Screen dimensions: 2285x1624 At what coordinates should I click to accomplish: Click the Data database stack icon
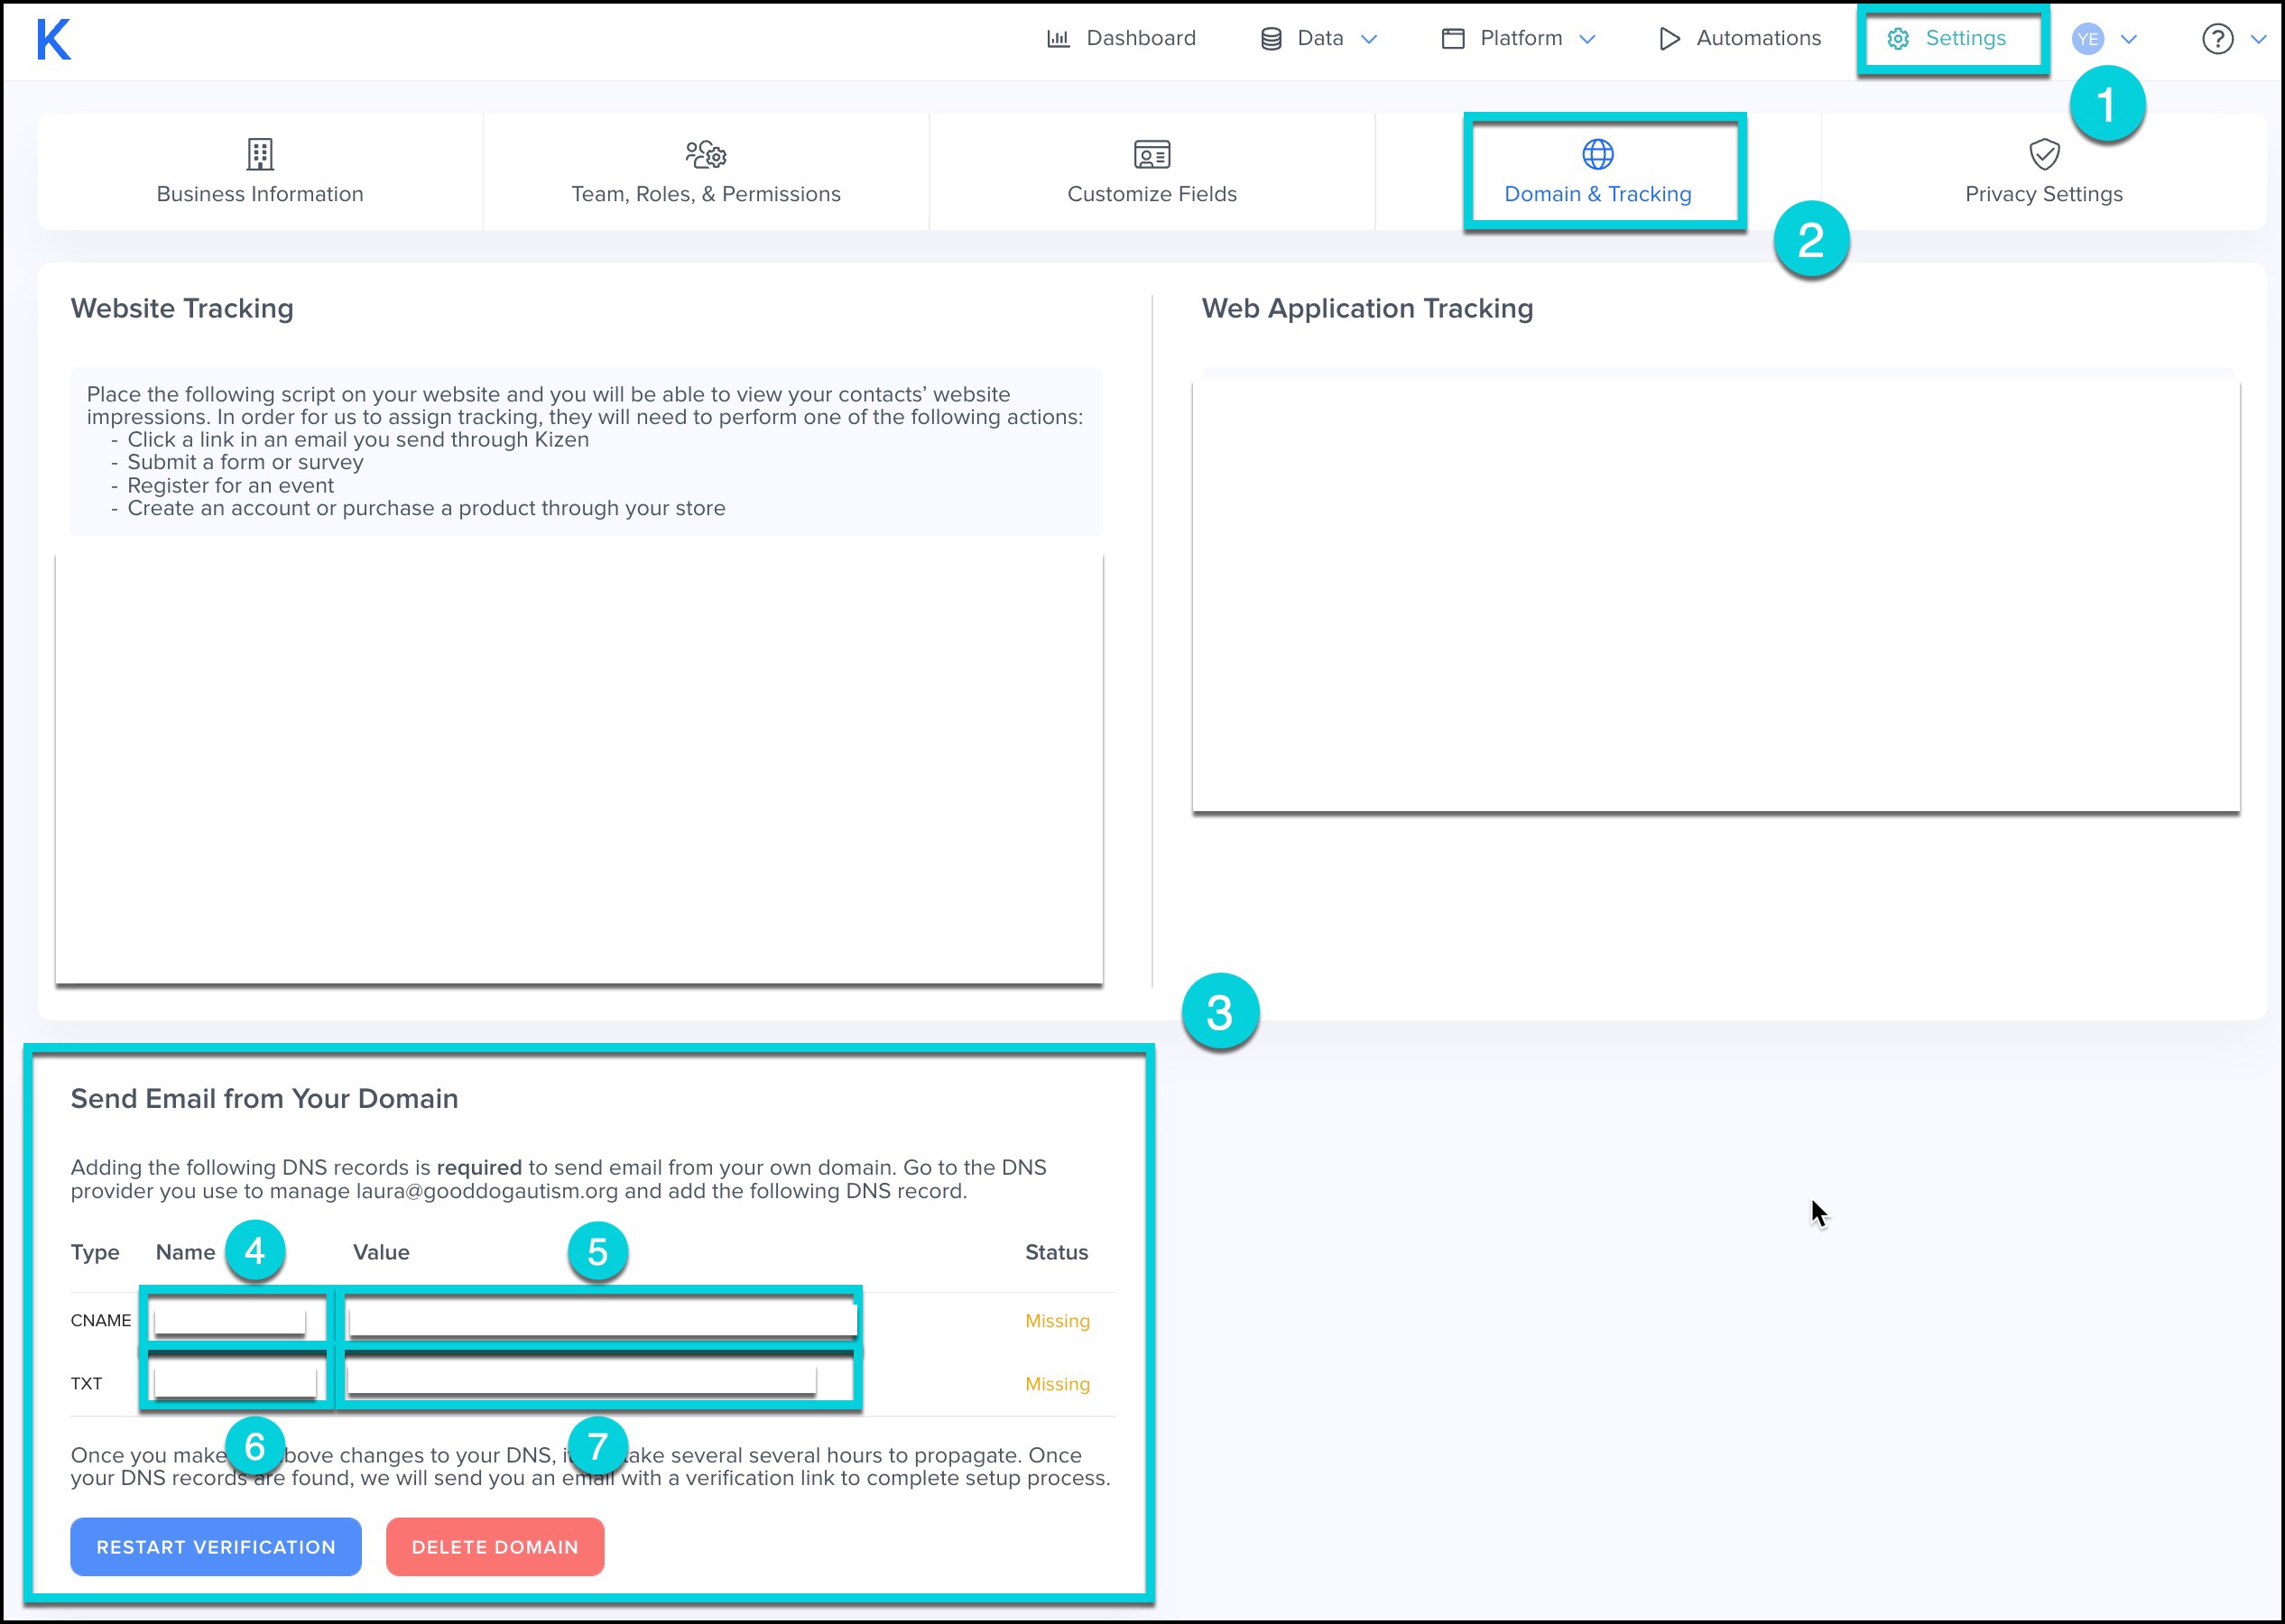[1270, 39]
